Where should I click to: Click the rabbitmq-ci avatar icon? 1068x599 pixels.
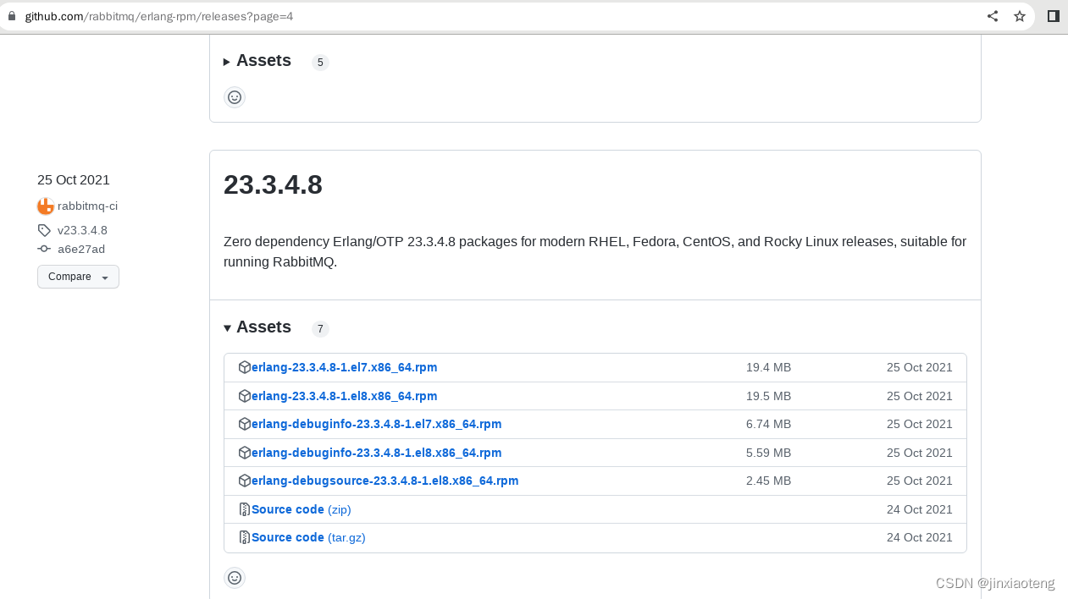pyautogui.click(x=46, y=206)
